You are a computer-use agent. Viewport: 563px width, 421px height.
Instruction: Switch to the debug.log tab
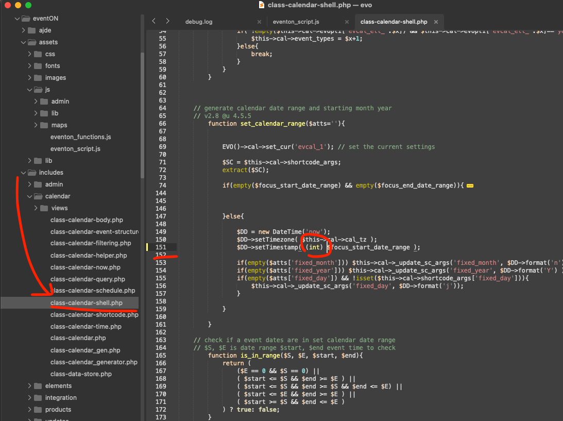coord(198,22)
